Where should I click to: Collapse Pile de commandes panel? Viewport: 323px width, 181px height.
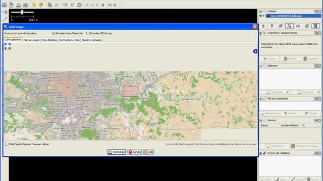point(260,99)
